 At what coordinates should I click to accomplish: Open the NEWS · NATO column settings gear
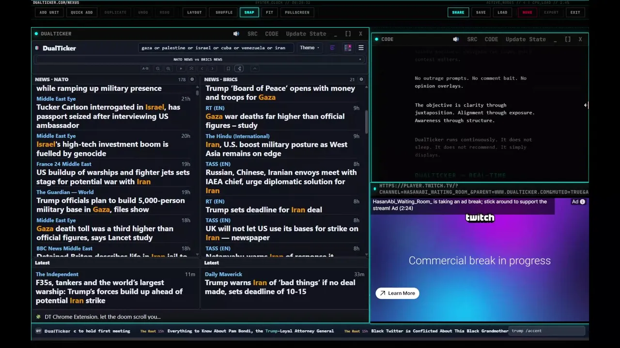tap(192, 79)
